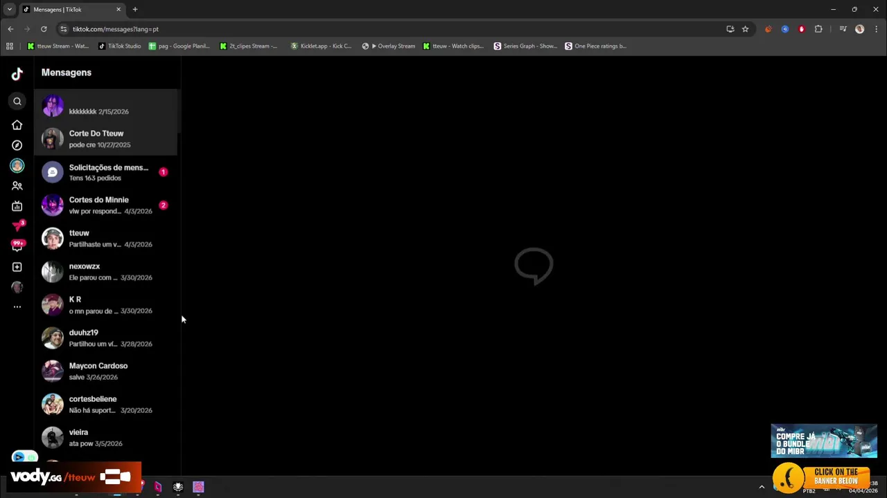Click the Cortes do Minnie avatar thumbnail
887x498 pixels.
point(53,205)
